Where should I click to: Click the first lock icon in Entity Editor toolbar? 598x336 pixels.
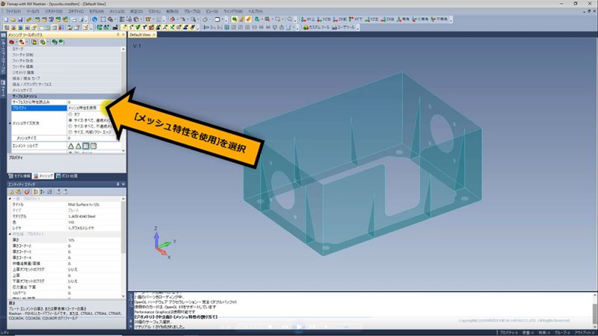tap(12, 192)
